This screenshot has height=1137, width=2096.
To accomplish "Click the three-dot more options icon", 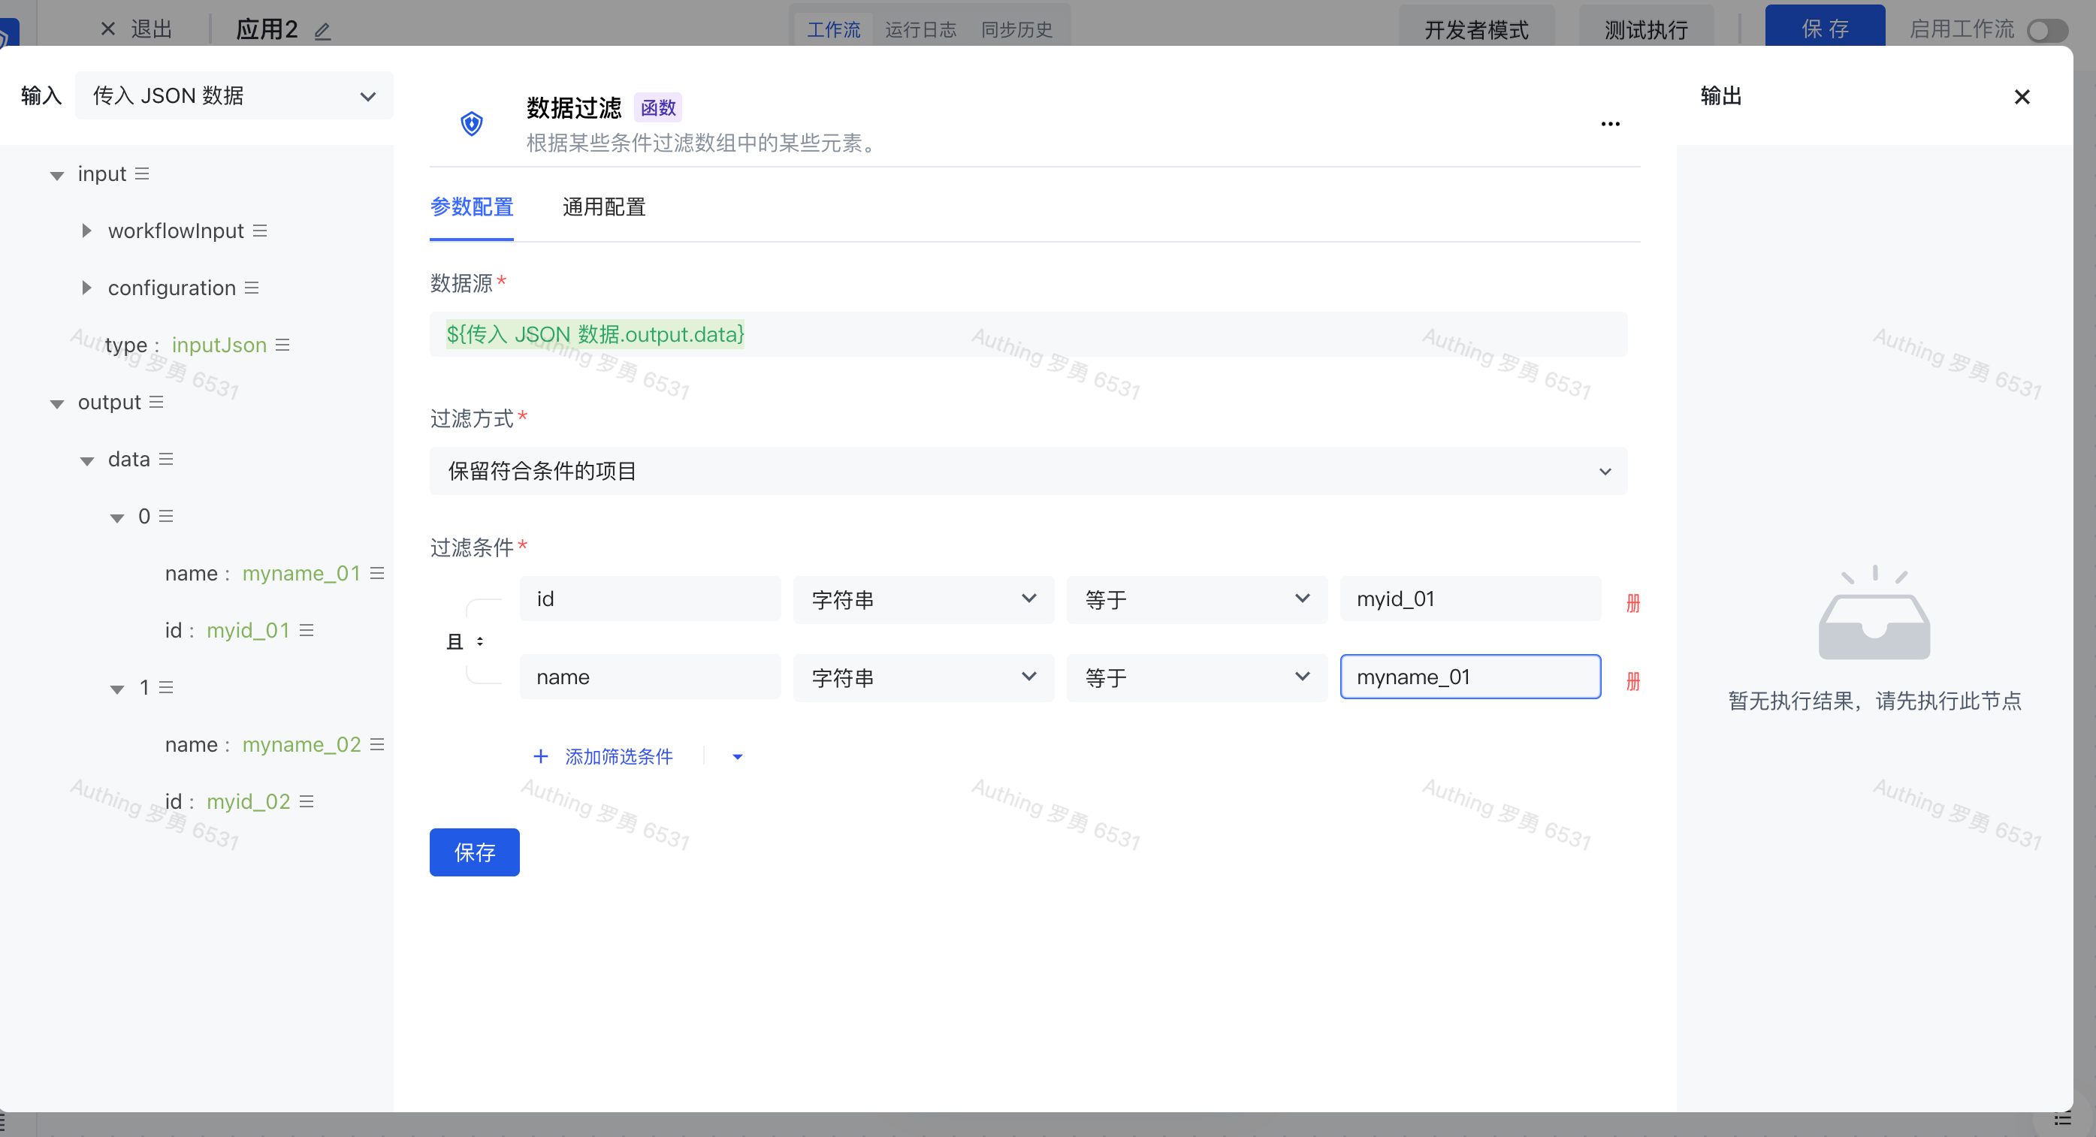I will coord(1609,125).
